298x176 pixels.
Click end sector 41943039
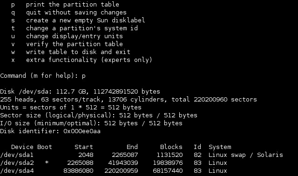tap(123, 163)
